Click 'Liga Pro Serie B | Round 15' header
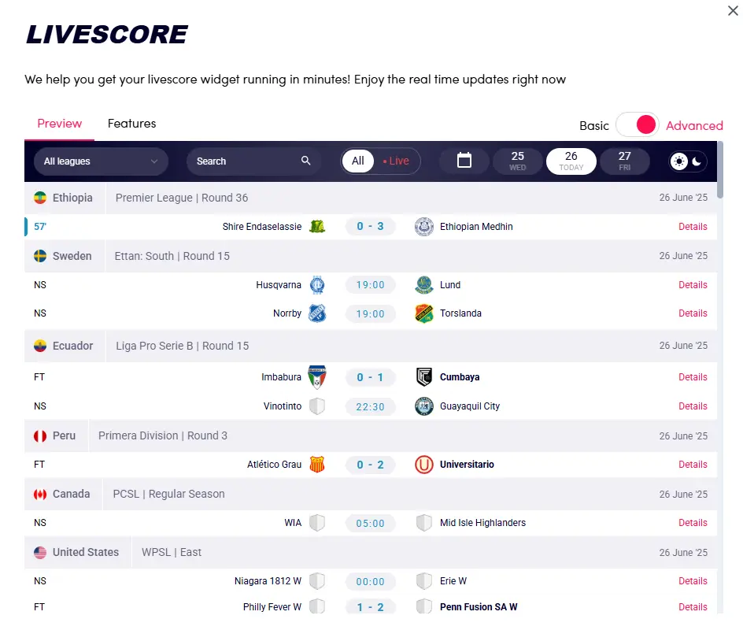 (x=183, y=346)
